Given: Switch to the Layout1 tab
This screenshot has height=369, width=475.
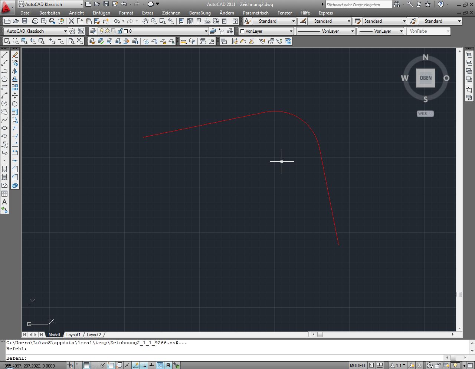Looking at the screenshot, I should 73,335.
